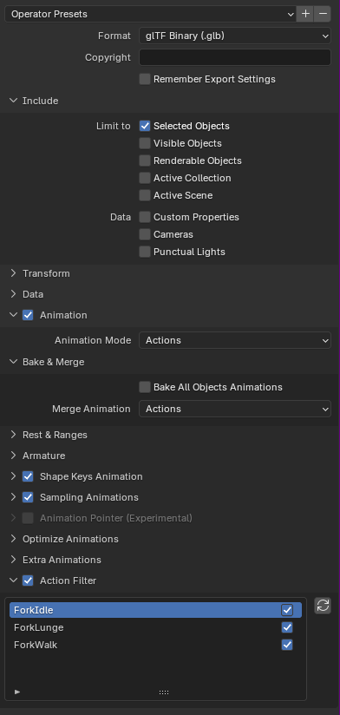The height and width of the screenshot is (715, 340).
Task: Remove the current operator preset
Action: pos(323,14)
